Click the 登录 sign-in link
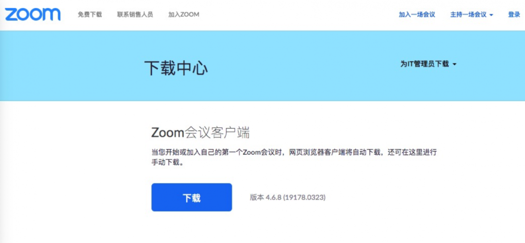This screenshot has height=243, width=525. [514, 15]
